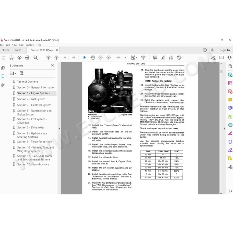Click the stamp tool icon
The height and width of the screenshot is (233, 233).
click(179, 58)
